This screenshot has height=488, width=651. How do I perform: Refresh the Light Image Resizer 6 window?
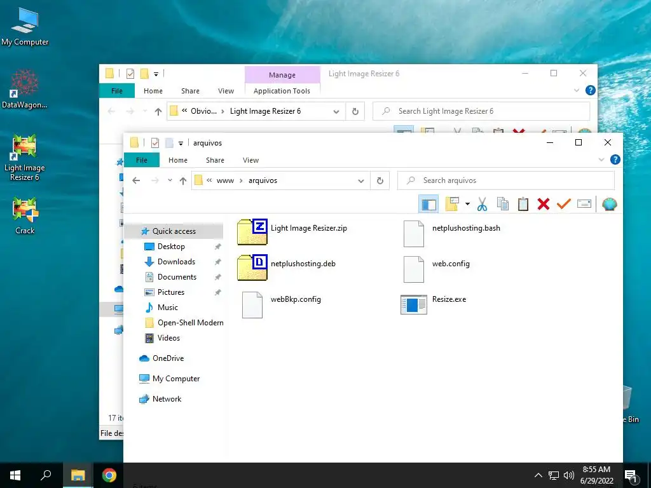tap(355, 112)
